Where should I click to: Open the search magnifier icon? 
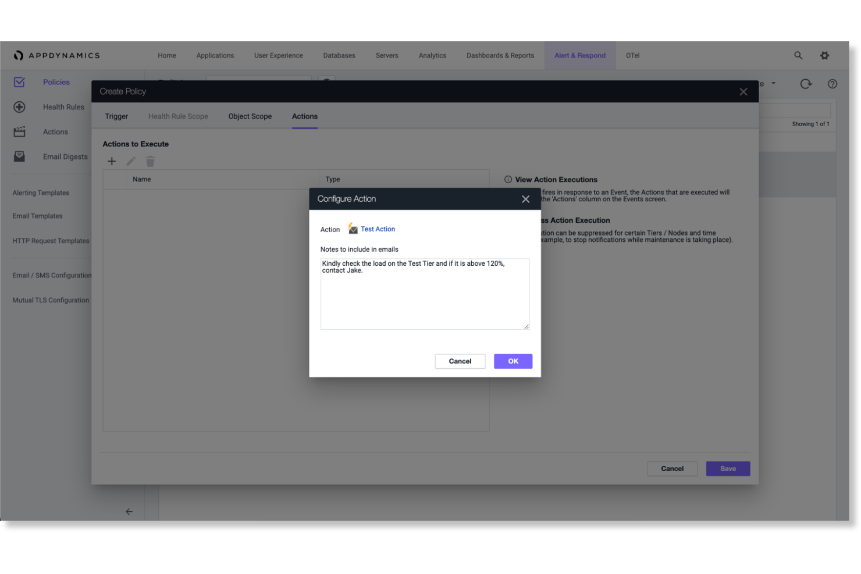click(x=798, y=55)
